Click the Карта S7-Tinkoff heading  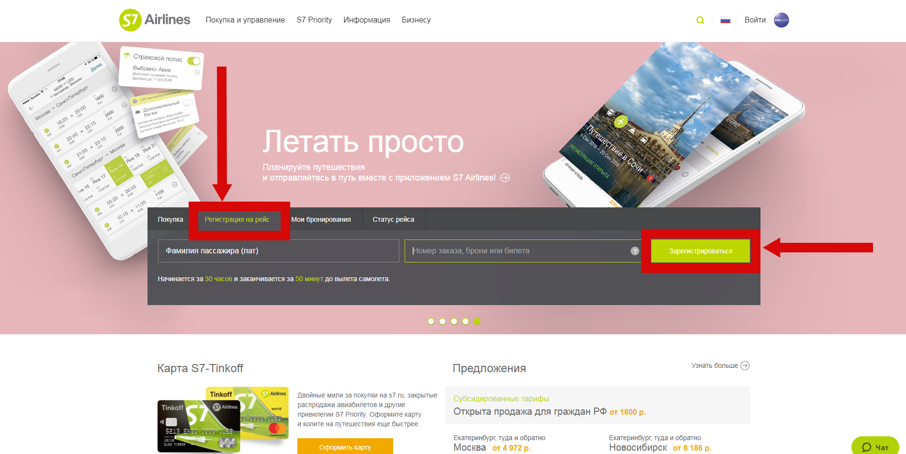click(200, 368)
